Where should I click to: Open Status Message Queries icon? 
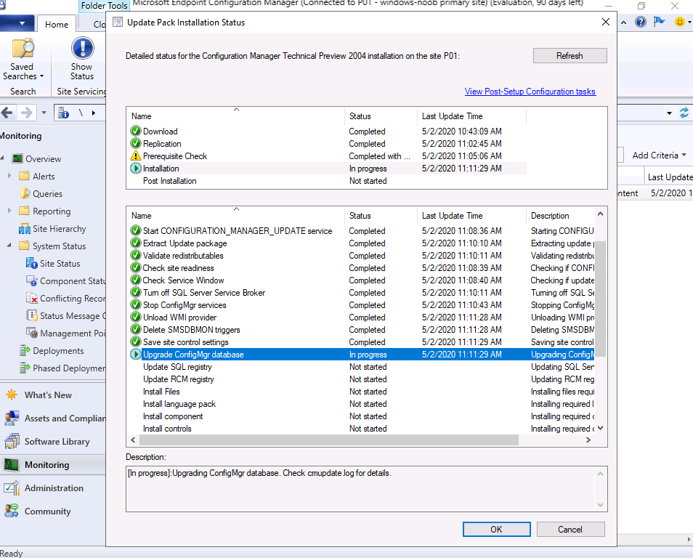click(x=32, y=316)
